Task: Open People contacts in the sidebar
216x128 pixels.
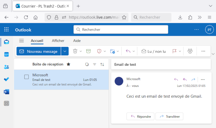Action: 6,67
